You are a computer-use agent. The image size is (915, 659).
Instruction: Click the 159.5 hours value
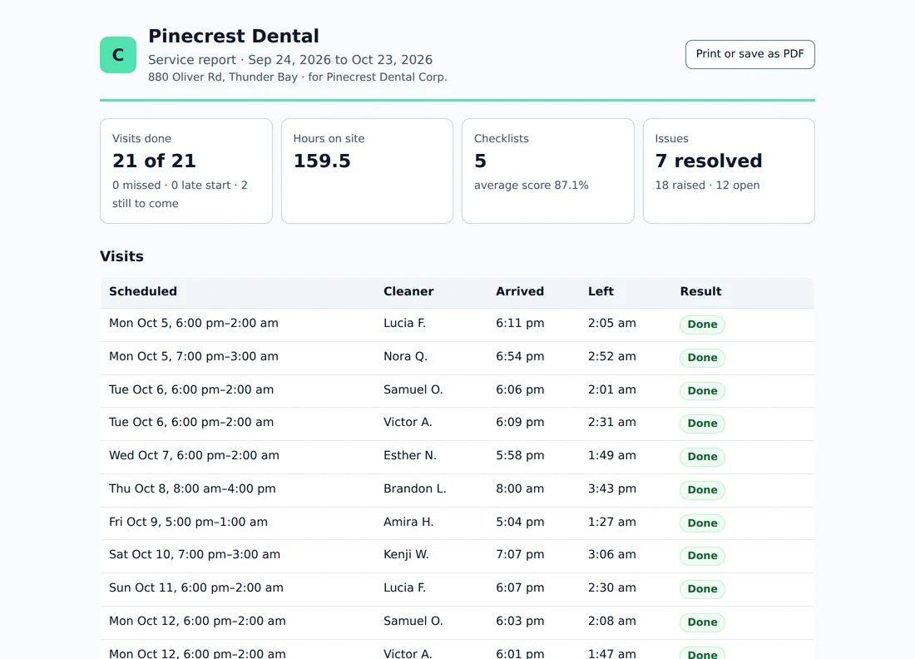tap(322, 161)
